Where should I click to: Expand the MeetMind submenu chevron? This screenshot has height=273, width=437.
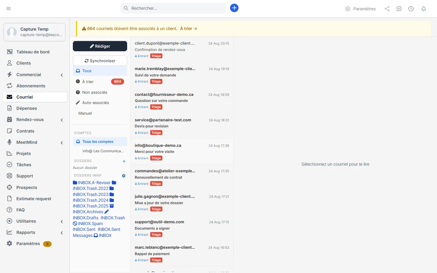62,143
